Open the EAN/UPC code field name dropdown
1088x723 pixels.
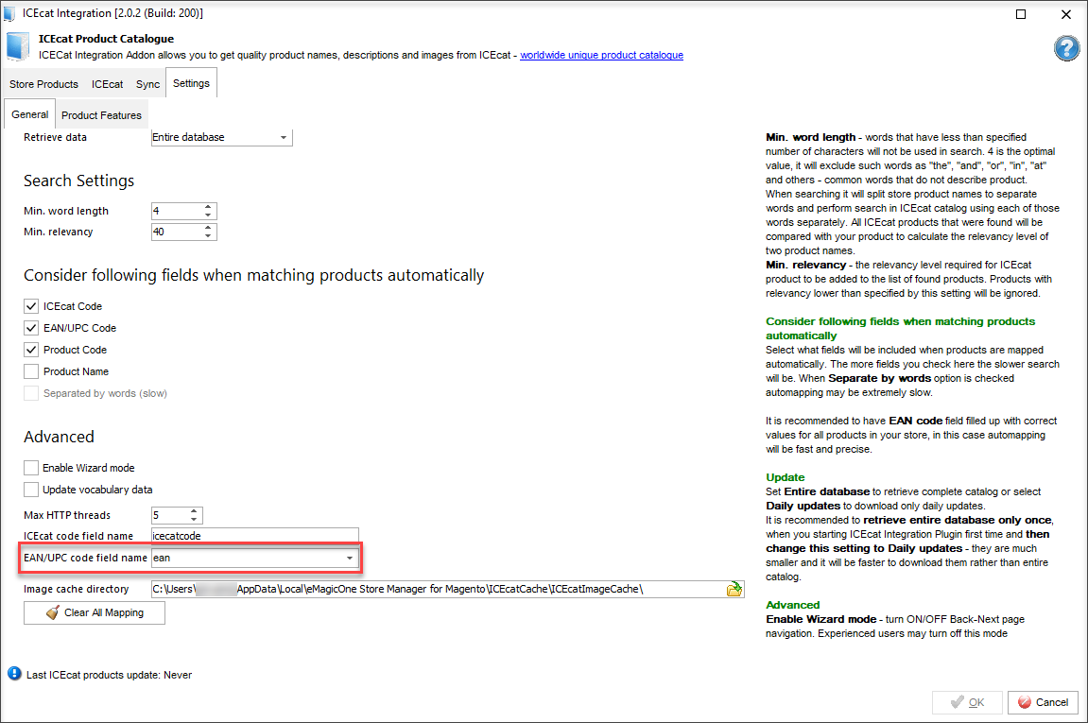coord(350,559)
